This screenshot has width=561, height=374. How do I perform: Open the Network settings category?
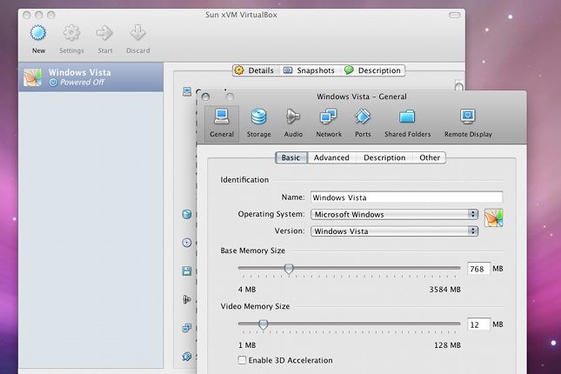[x=329, y=124]
